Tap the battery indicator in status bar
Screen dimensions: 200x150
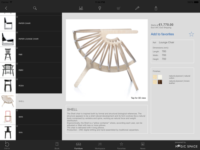tap(196, 2)
